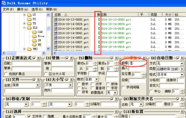Image resolution: width=186 pixels, height=118 pixels.
Task: Reset section (3) replace with its R button
Action: 71,58
